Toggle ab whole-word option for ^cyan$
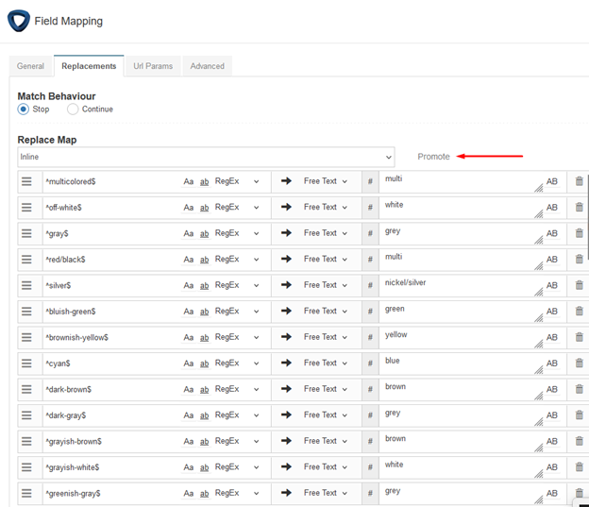This screenshot has width=589, height=507. point(204,363)
